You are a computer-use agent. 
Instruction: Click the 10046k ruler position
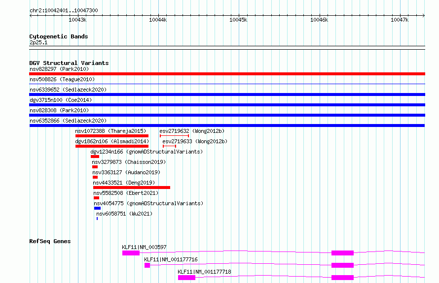pos(319,20)
